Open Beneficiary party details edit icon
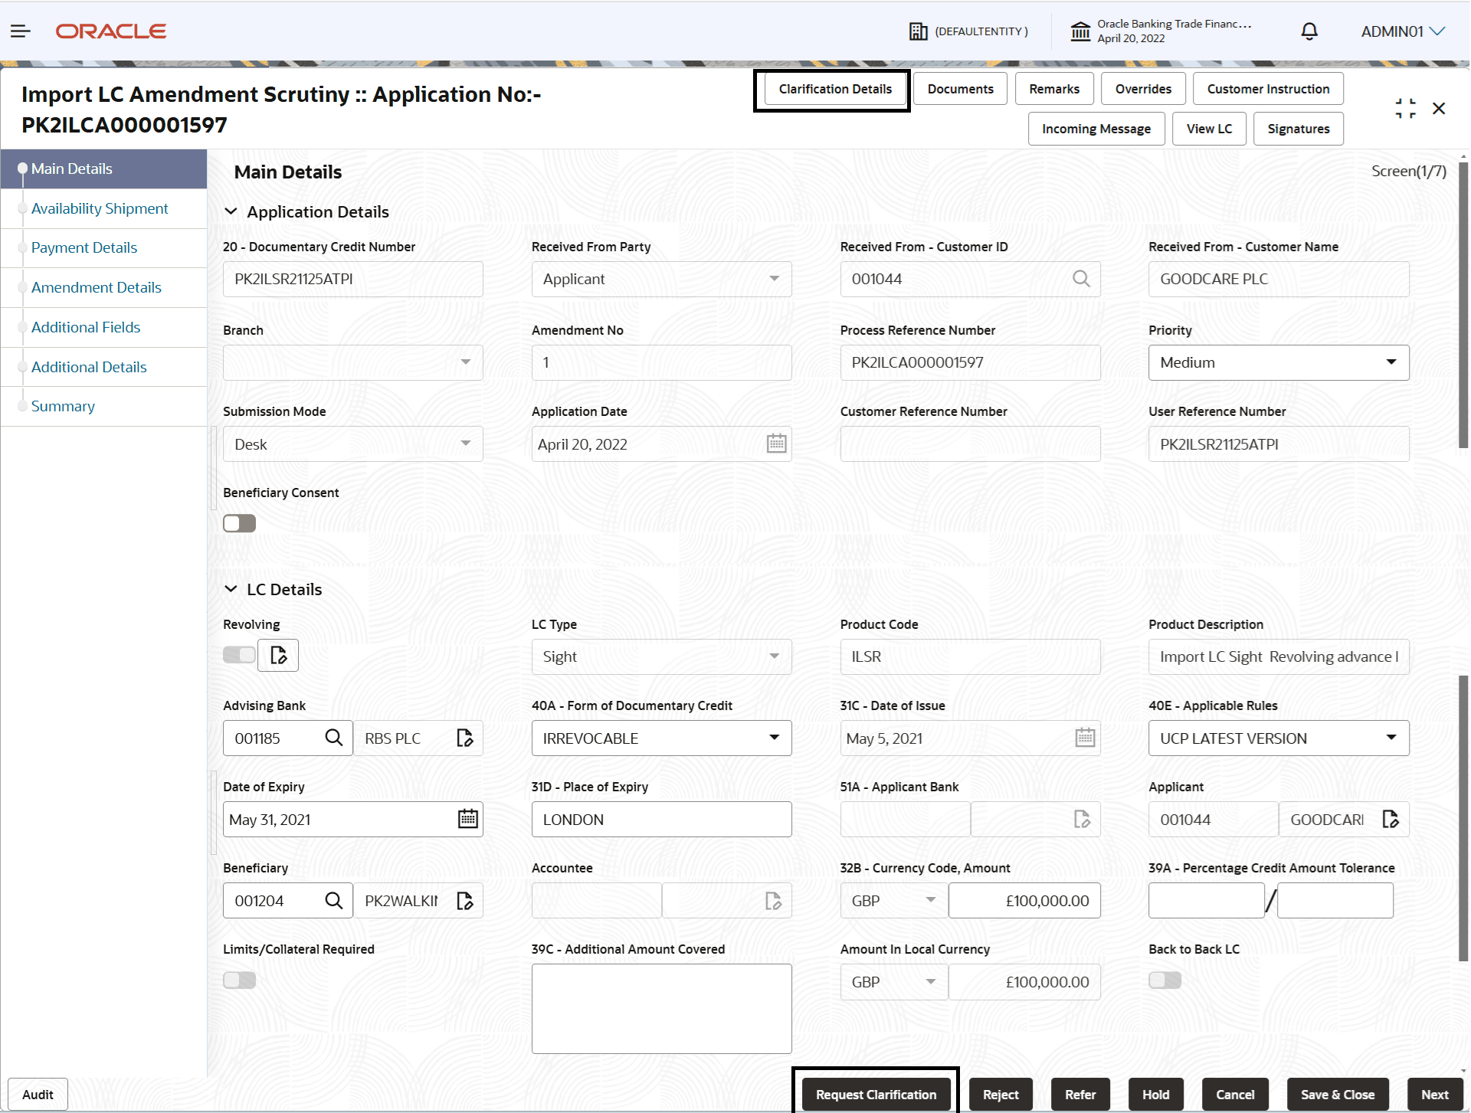 pos(465,901)
